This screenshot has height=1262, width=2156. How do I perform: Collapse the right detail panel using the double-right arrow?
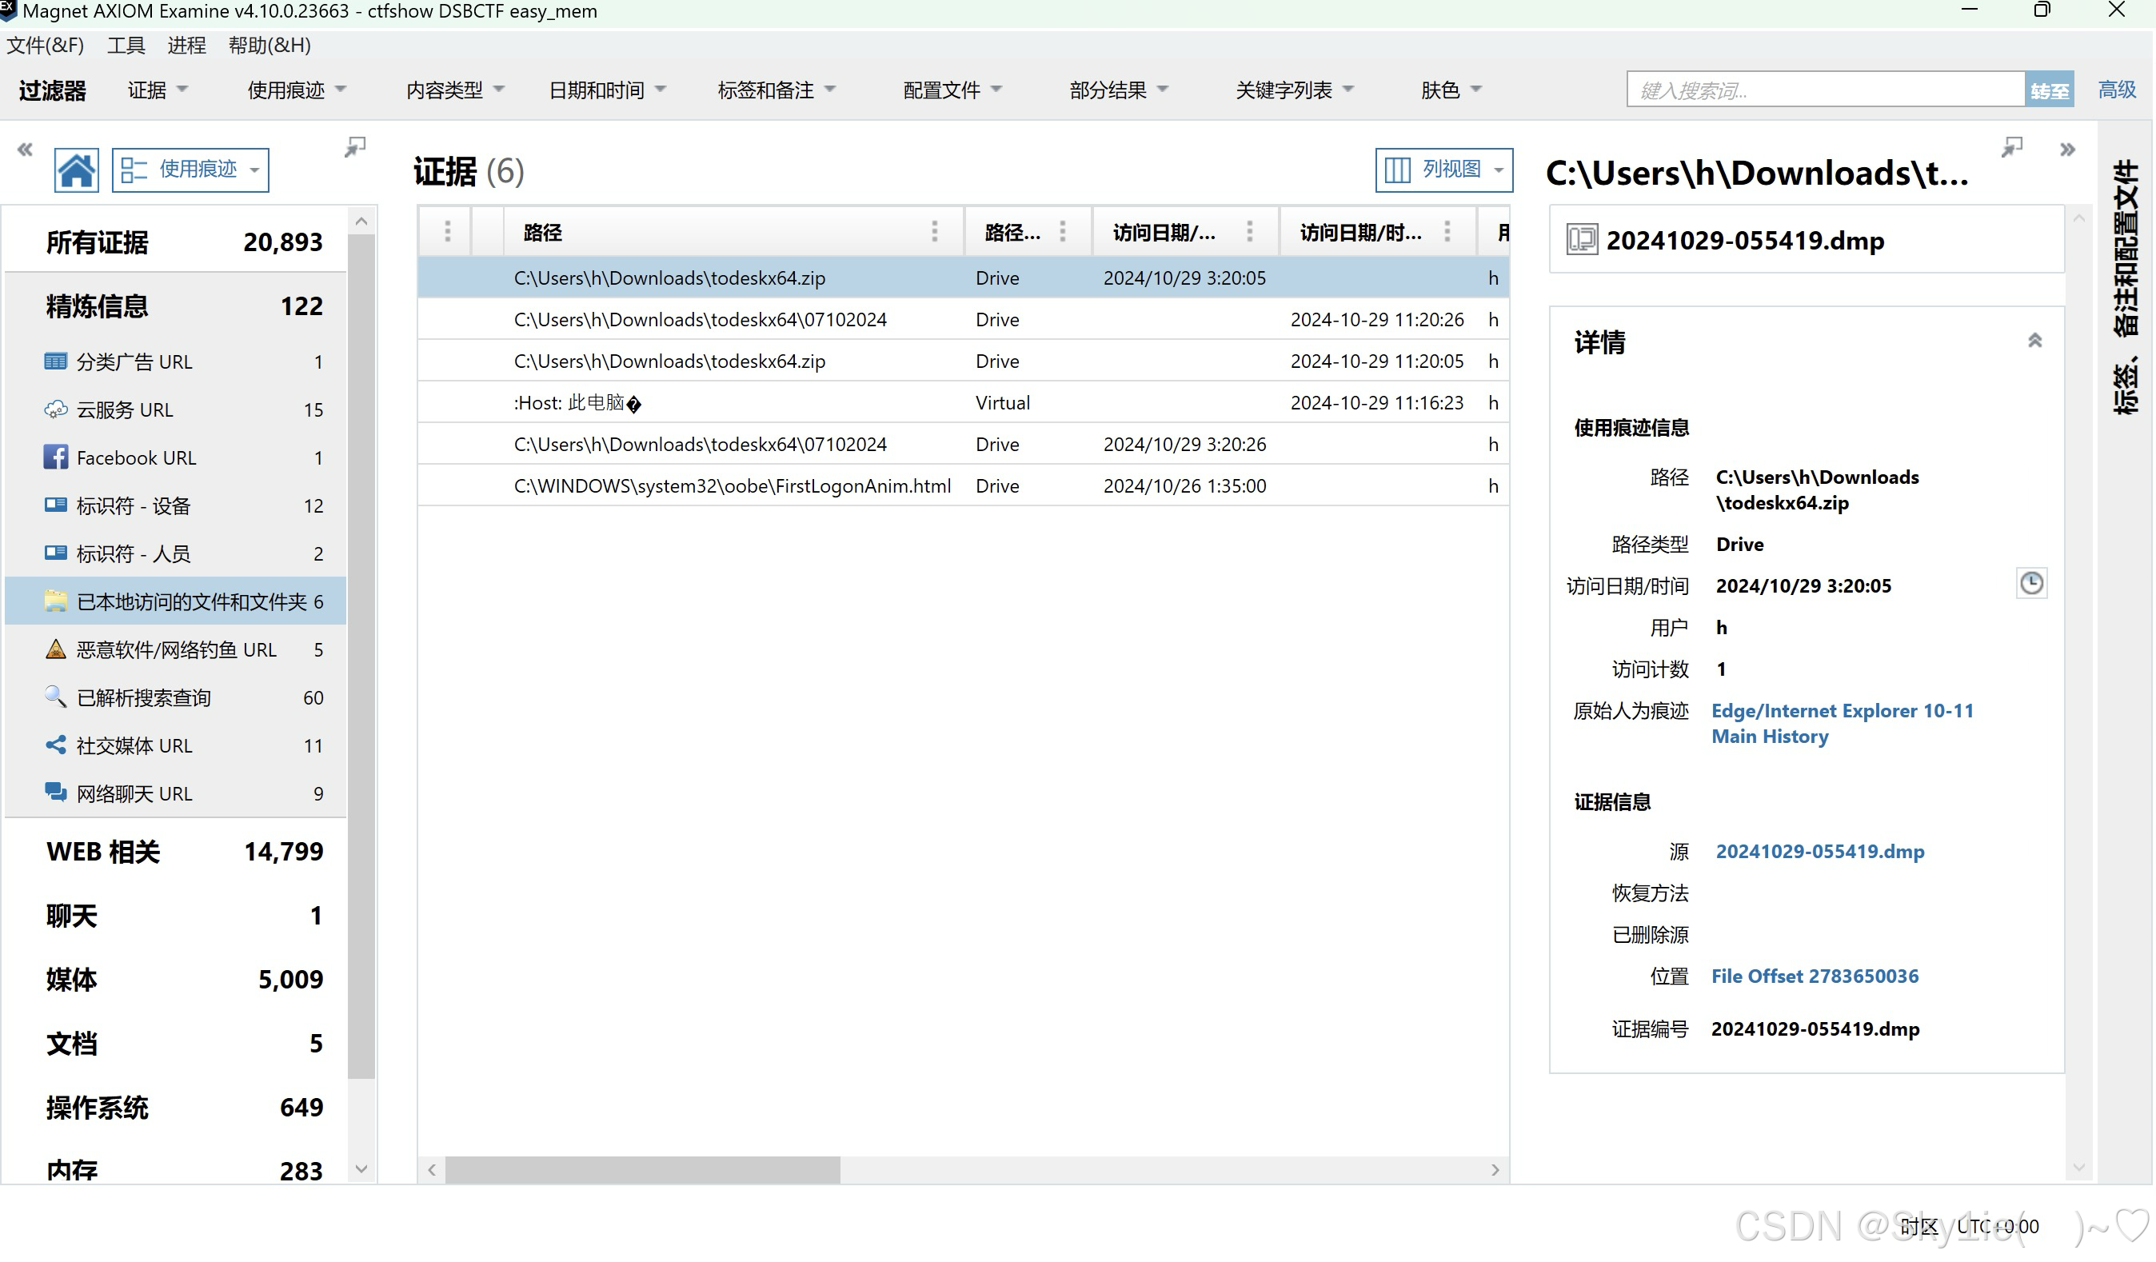coord(2068,148)
